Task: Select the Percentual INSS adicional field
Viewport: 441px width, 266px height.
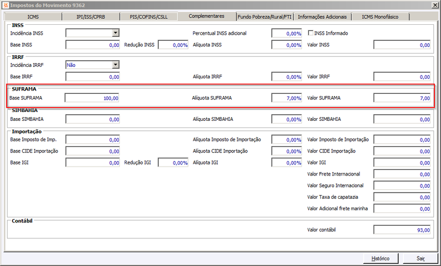Action: click(287, 33)
